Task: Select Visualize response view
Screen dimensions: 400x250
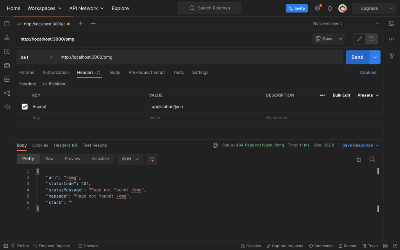Action: pos(100,159)
